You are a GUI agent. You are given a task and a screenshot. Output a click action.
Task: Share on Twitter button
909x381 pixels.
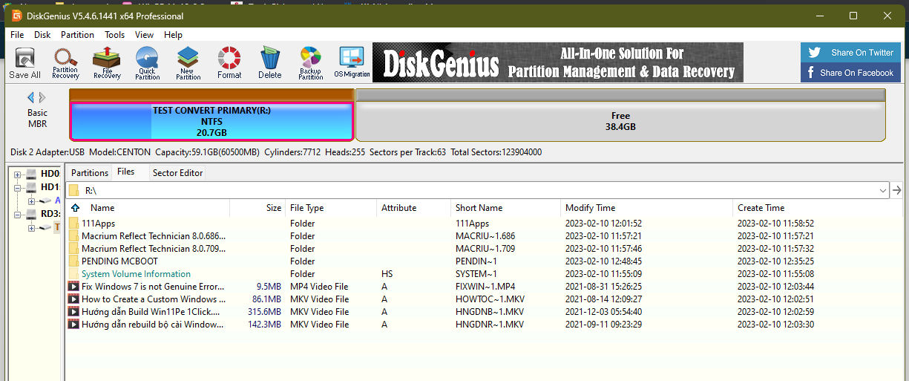tap(850, 53)
